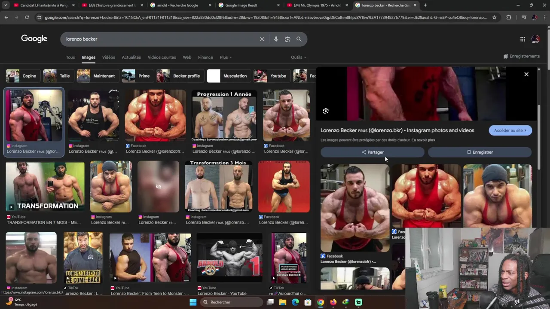Click the magnifier search submit icon
550x309 pixels.
coord(299,39)
